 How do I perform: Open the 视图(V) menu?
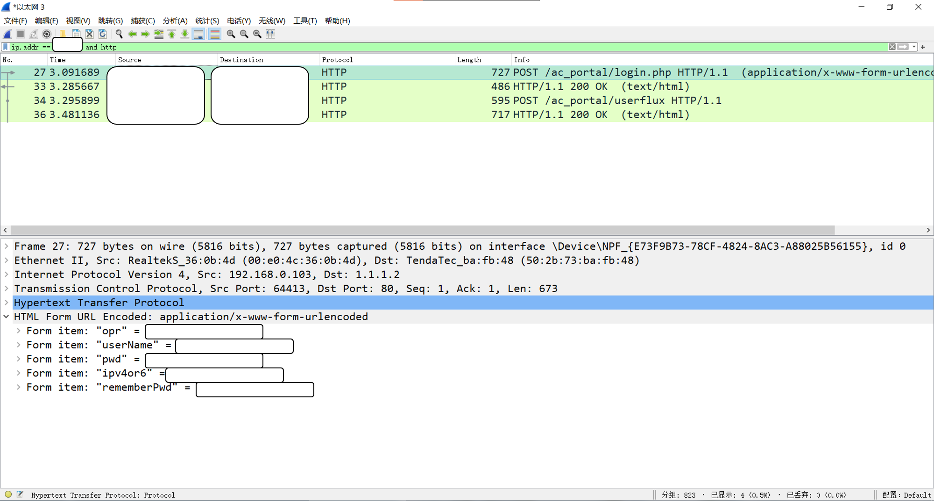(x=78, y=21)
